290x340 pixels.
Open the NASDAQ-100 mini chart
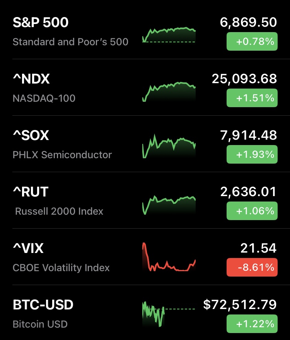point(169,92)
